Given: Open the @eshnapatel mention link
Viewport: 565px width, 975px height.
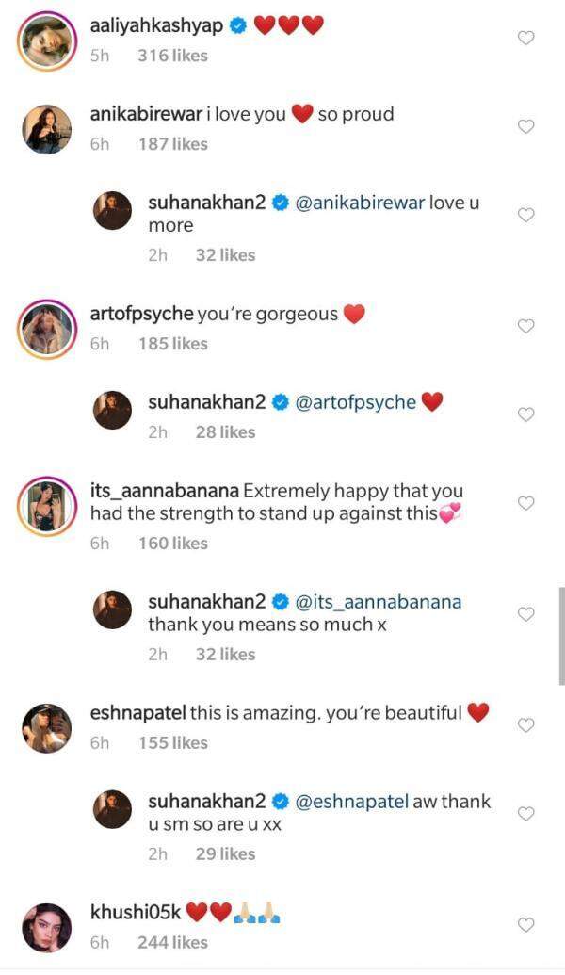Looking at the screenshot, I should (354, 802).
